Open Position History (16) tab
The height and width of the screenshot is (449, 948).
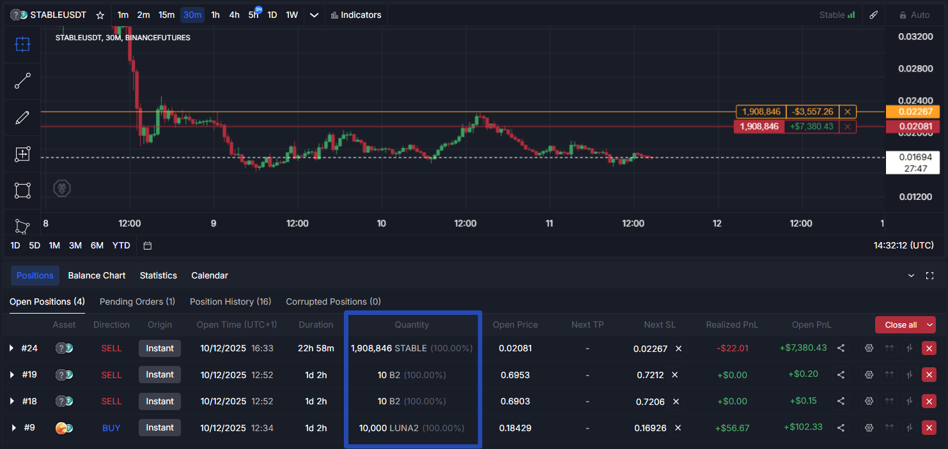(230, 301)
